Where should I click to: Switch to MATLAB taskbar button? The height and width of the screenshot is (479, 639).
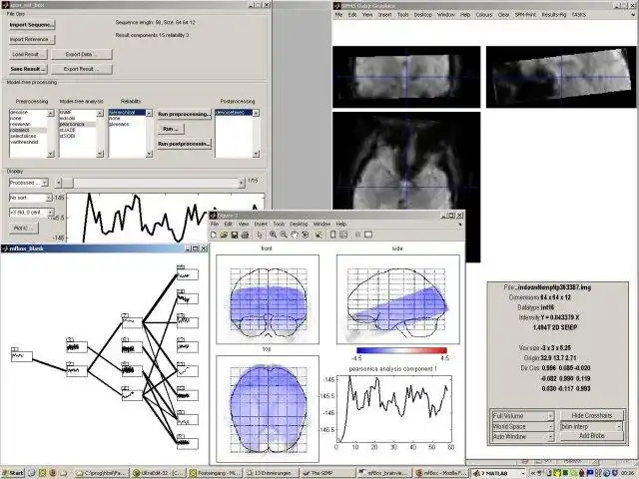498,473
